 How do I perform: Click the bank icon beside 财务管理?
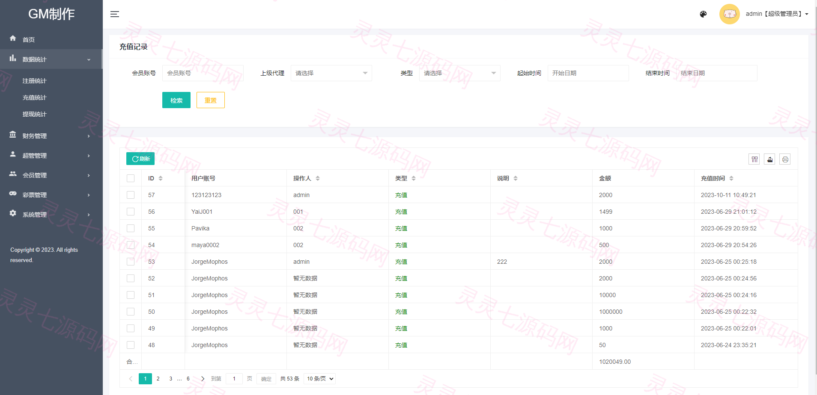tap(13, 135)
